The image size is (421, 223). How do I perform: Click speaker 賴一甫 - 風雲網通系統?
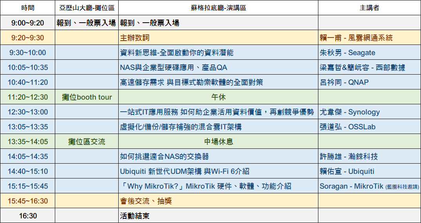[x=356, y=38]
